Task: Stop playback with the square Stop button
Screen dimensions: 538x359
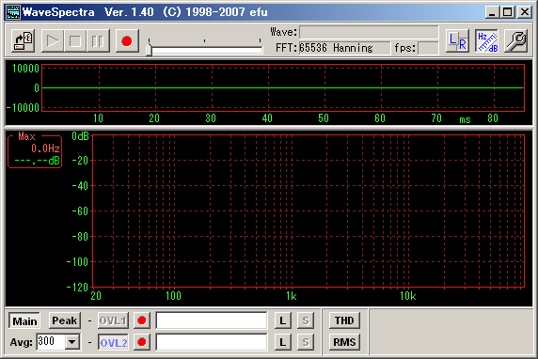Action: pyautogui.click(x=75, y=41)
